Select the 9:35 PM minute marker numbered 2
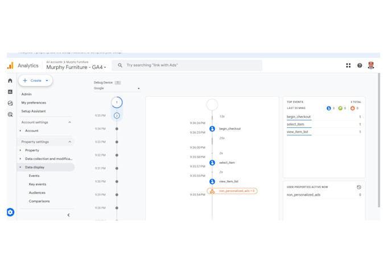 click(x=117, y=115)
